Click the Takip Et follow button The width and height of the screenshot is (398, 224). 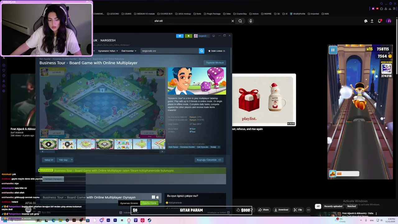pyautogui.click(x=49, y=160)
